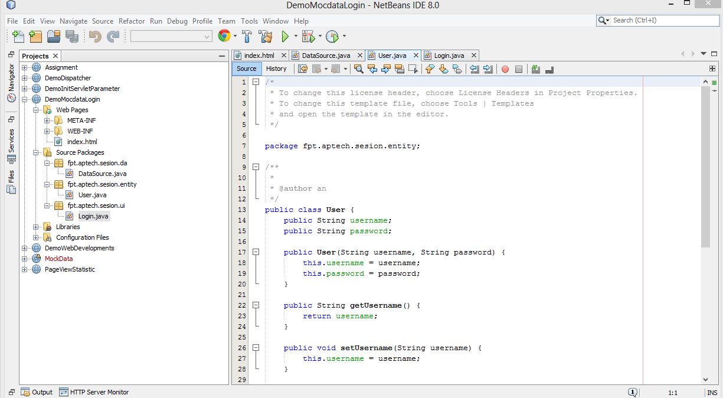The width and height of the screenshot is (723, 398).
Task: Toggle Bookmark icon in editor toolbar
Action: click(457, 69)
